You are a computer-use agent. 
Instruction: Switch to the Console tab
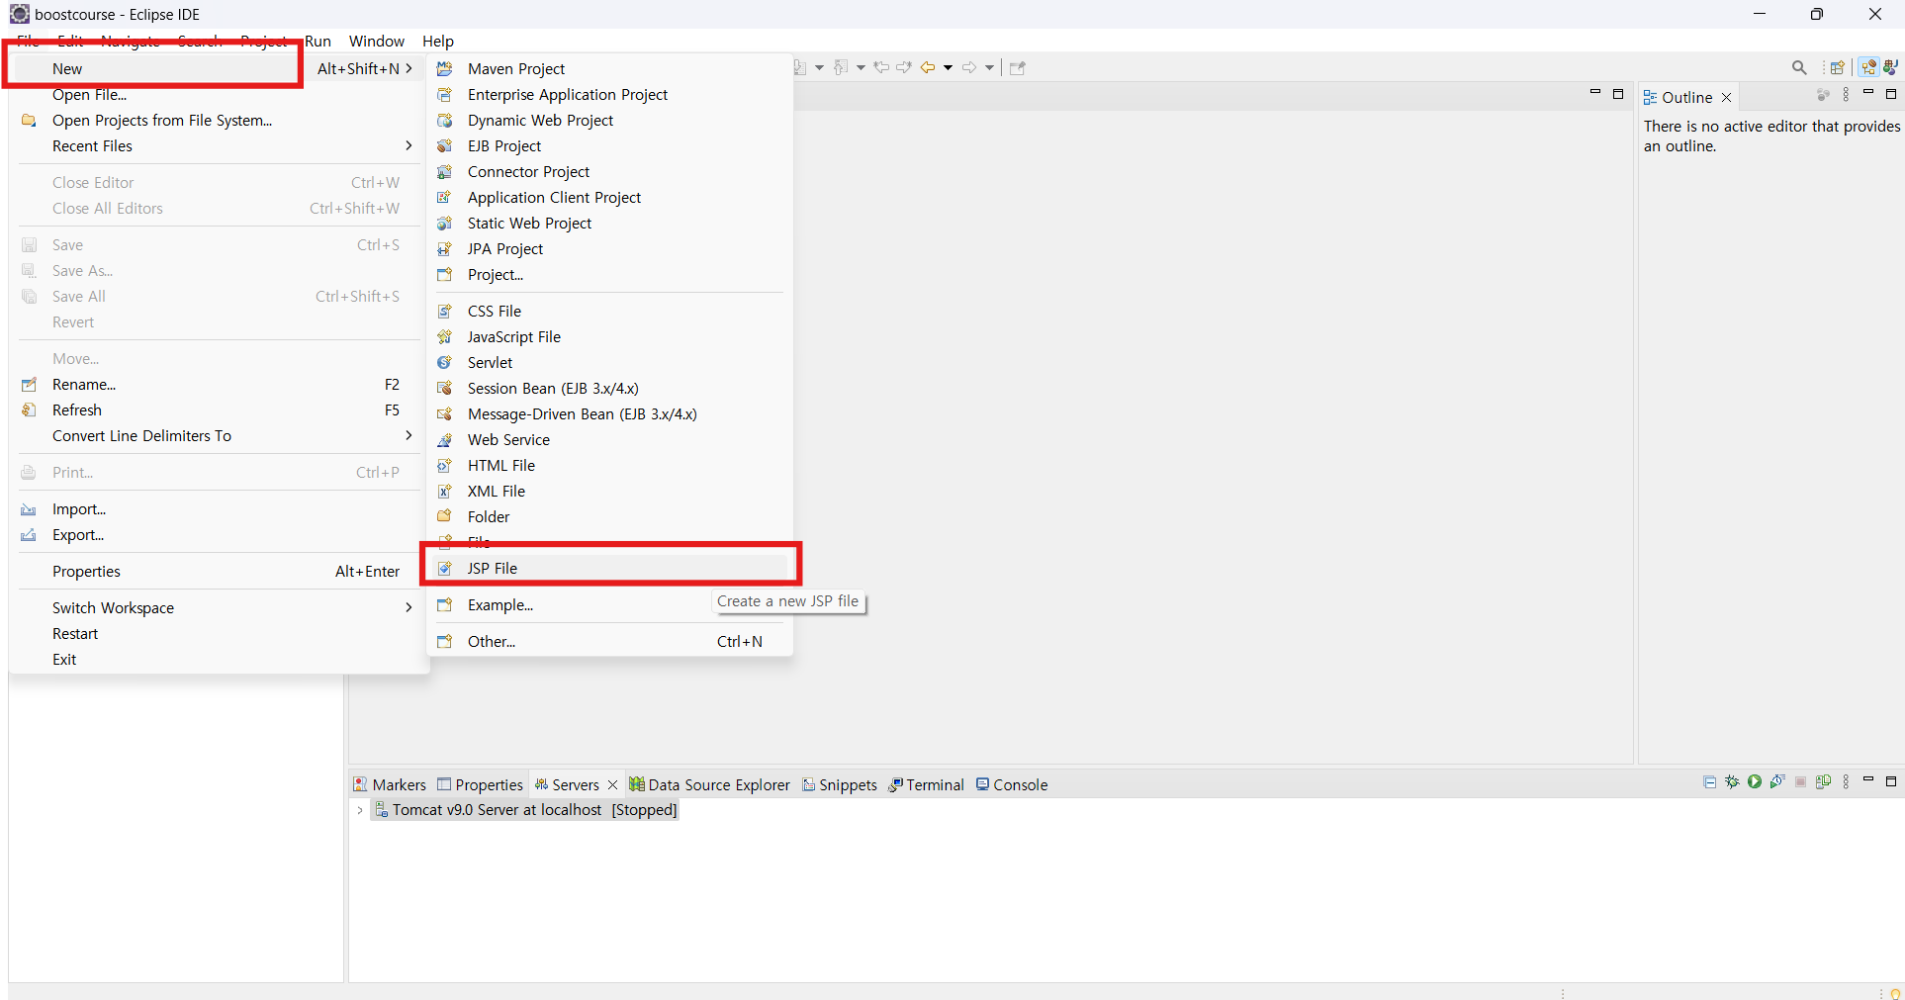click(x=1012, y=784)
